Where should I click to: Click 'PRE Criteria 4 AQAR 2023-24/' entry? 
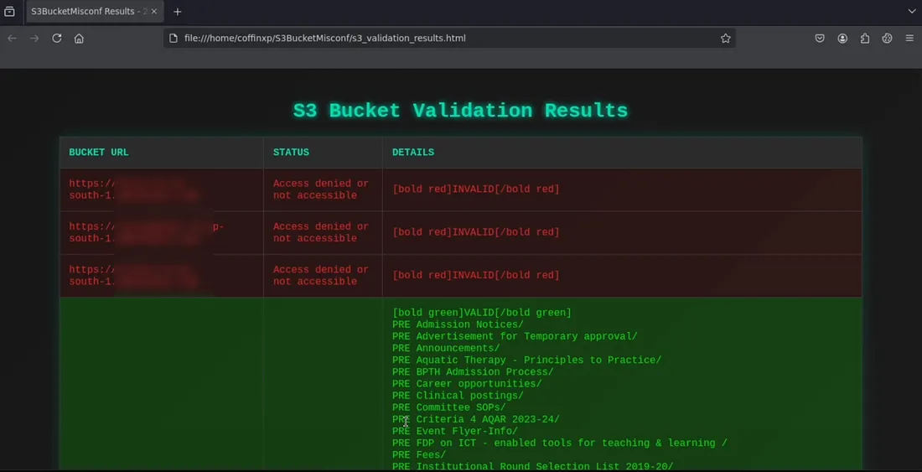[x=476, y=419]
